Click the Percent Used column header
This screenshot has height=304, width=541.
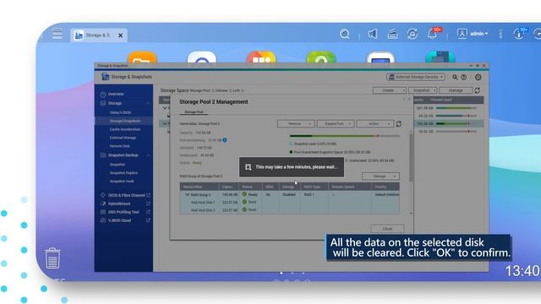click(441, 100)
